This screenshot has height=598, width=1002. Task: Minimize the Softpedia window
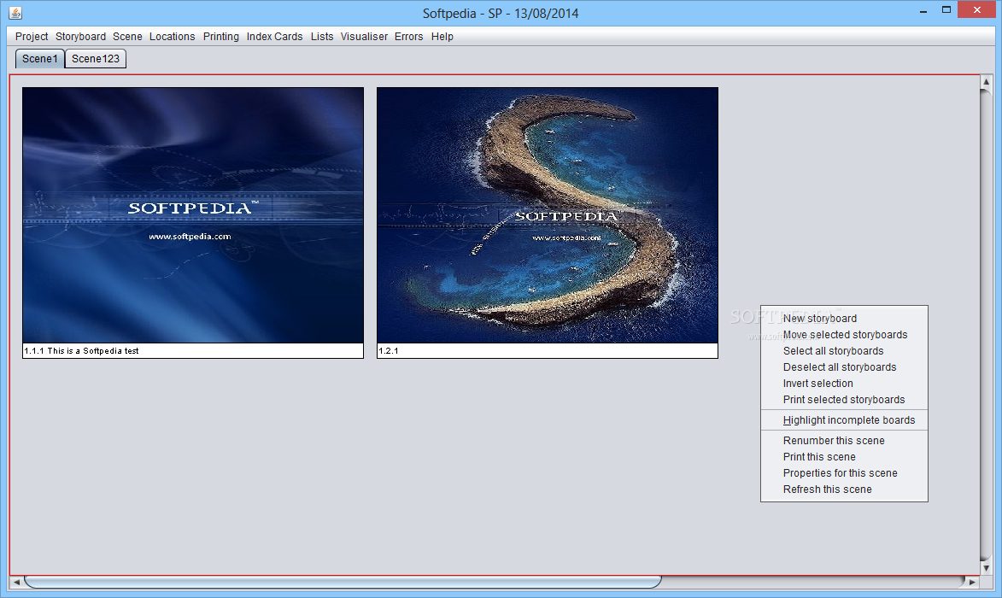click(923, 11)
